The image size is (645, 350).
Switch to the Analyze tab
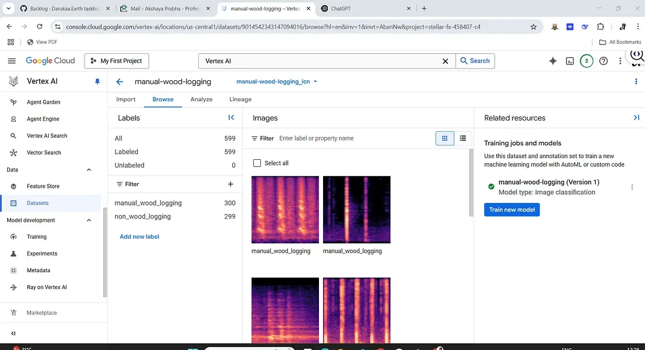[201, 99]
